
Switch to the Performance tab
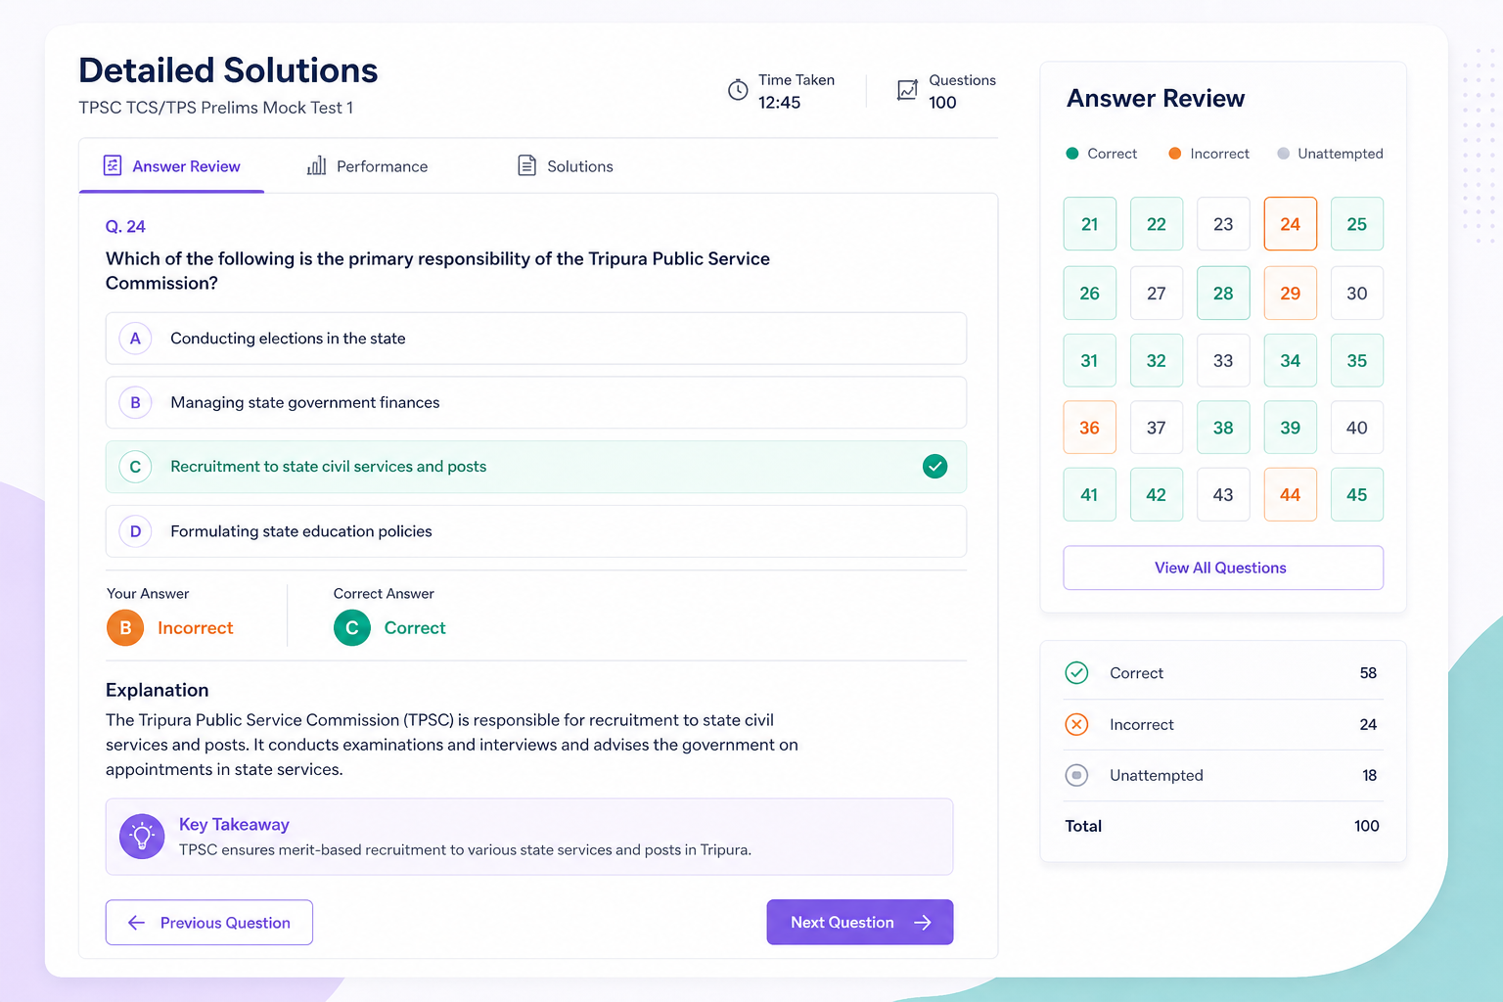coord(368,166)
